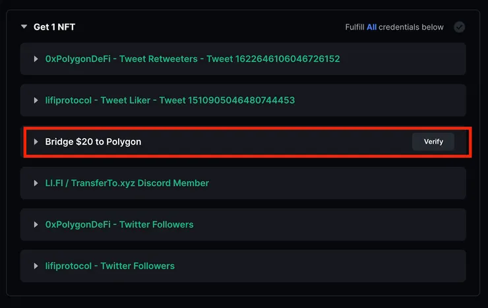Click the "credentials below" text

pyautogui.click(x=412, y=27)
